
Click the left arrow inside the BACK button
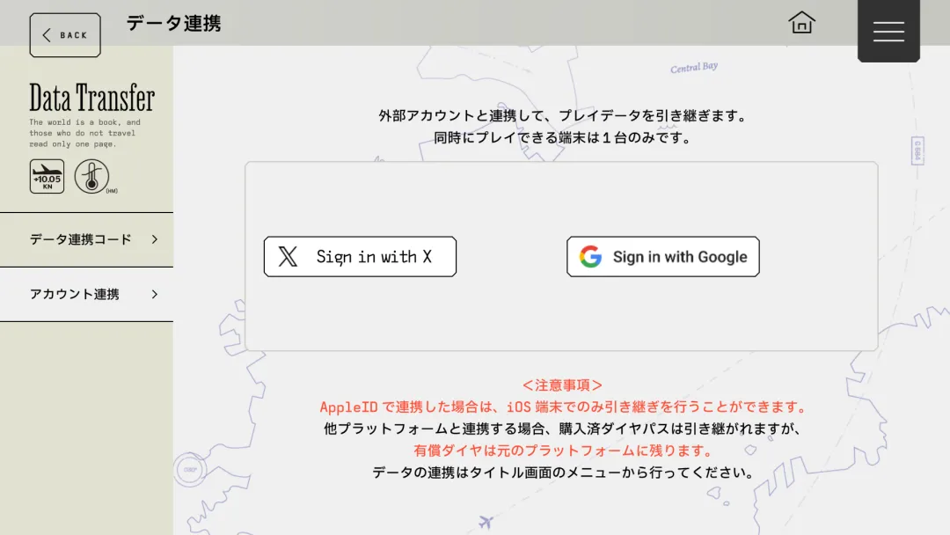point(47,35)
